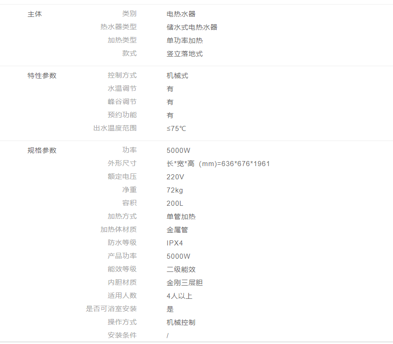Click the ≤75℃ water temperature value
The image size is (393, 344).
point(176,129)
